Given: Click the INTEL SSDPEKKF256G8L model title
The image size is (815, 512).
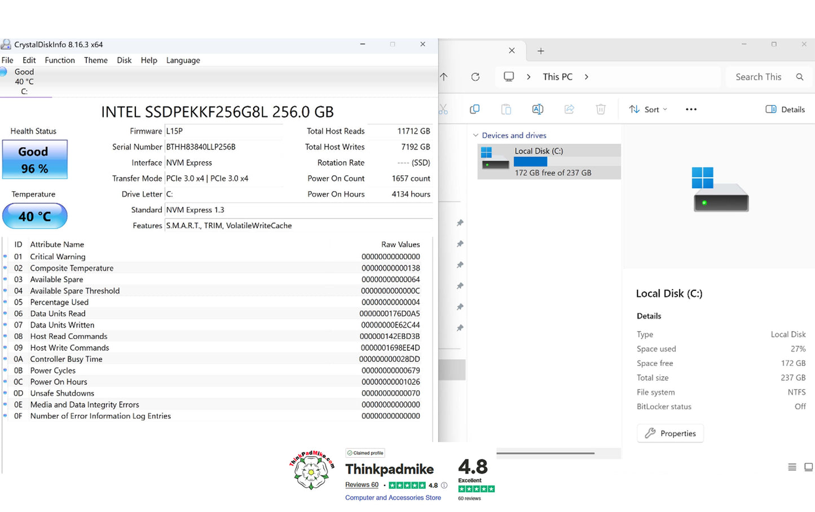Looking at the screenshot, I should (x=217, y=112).
